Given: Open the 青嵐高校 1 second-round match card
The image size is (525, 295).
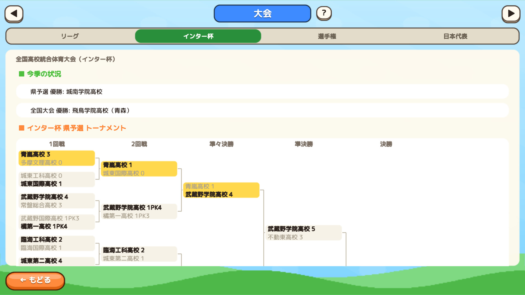Looking at the screenshot, I should 139,169.
